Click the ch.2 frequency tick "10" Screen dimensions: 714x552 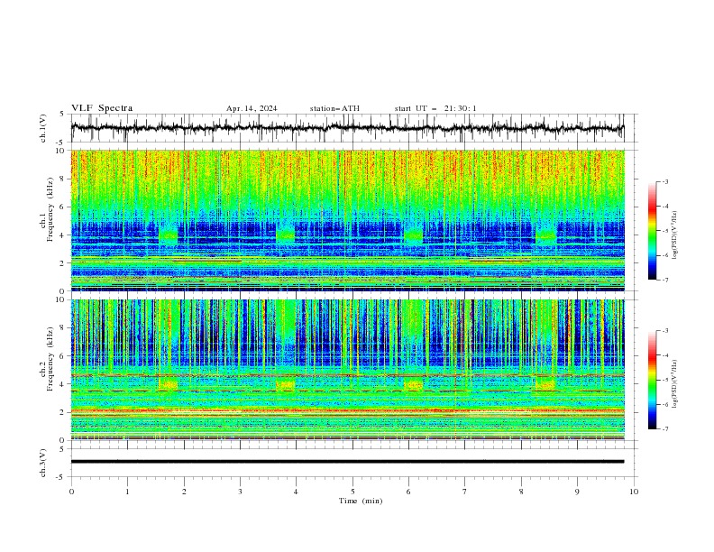59,299
